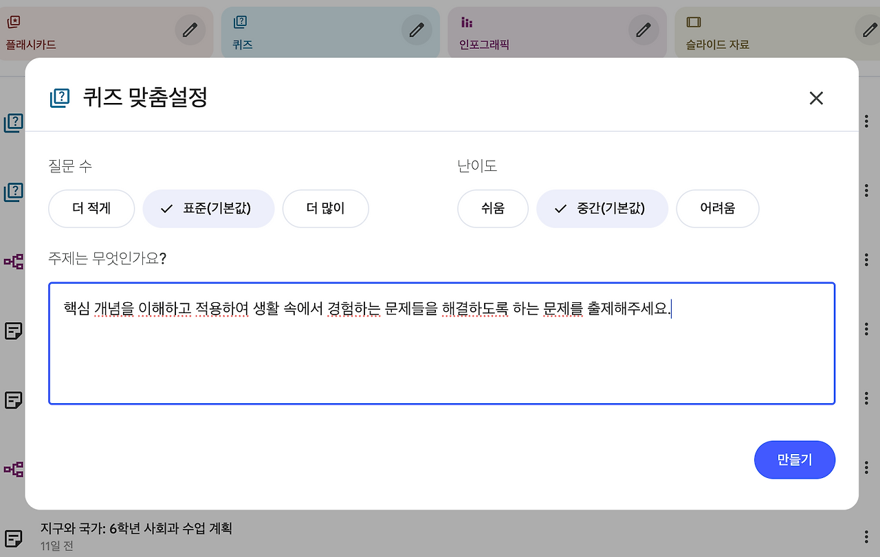Click the quiz icon above the 퀴즈 card label
Viewport: 880px width, 557px height.
pyautogui.click(x=240, y=22)
